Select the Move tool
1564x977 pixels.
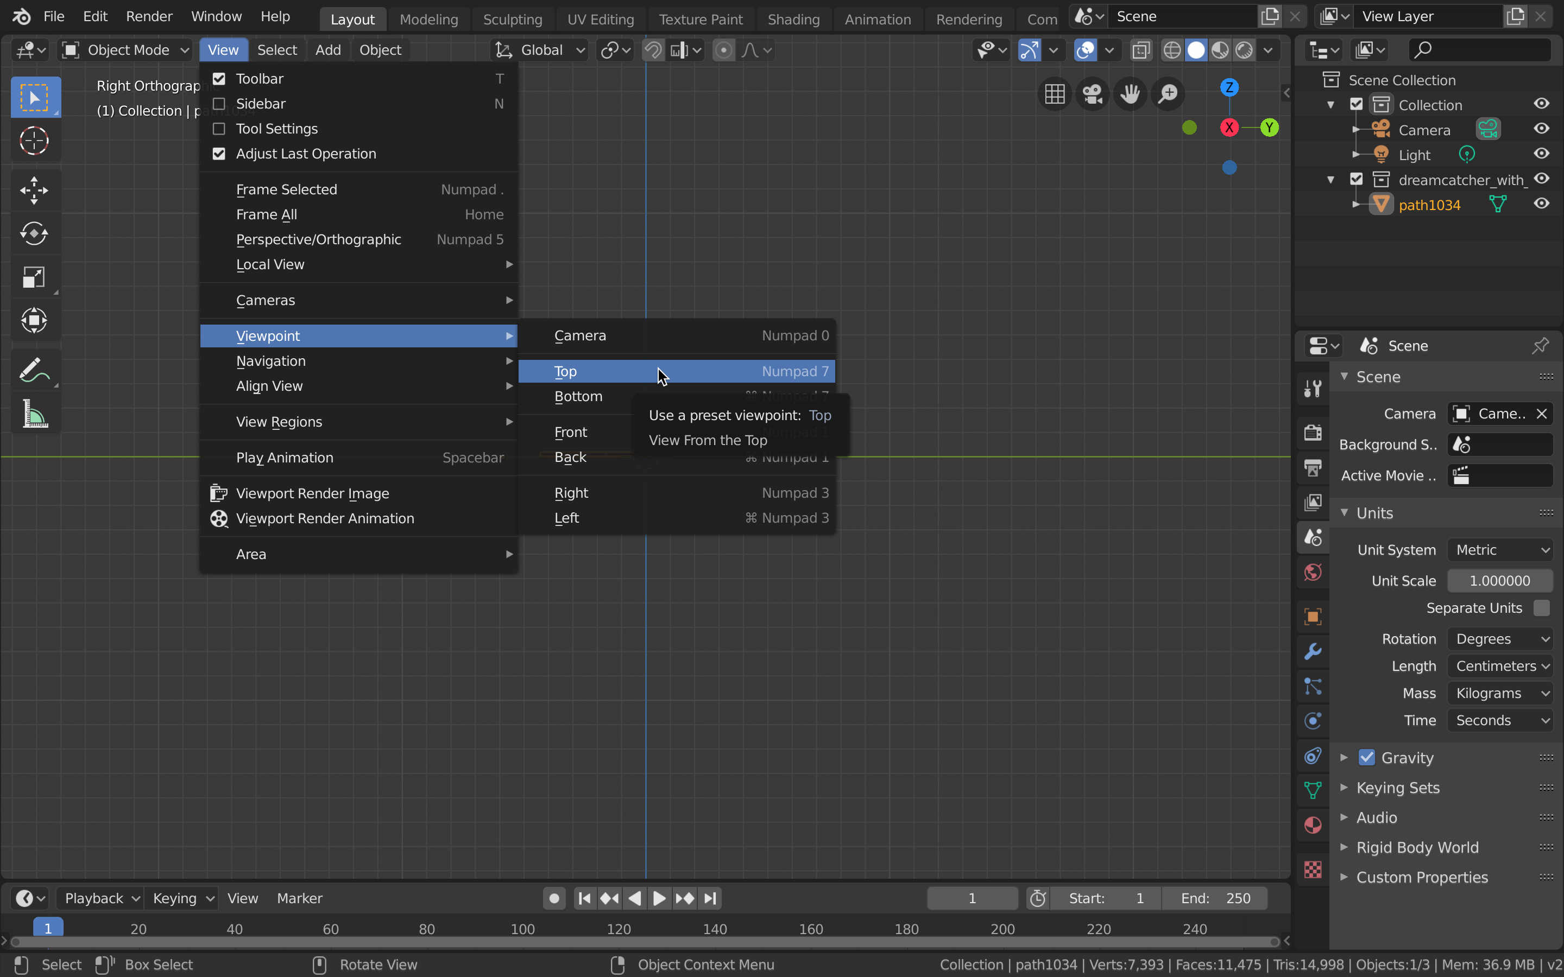coord(35,190)
